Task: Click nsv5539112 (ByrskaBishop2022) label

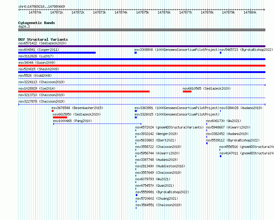Action: 233,140
